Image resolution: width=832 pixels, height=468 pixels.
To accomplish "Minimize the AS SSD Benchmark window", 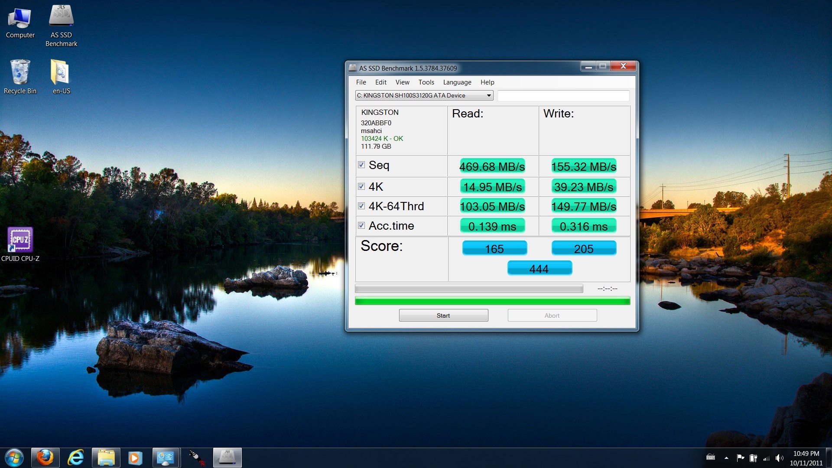I will pyautogui.click(x=588, y=66).
